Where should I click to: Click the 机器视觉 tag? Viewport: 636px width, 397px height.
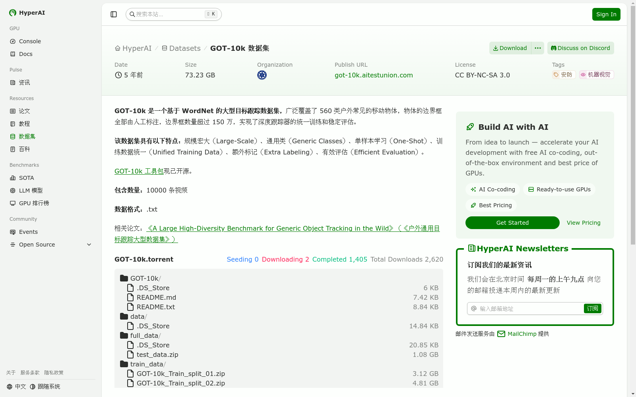(596, 75)
